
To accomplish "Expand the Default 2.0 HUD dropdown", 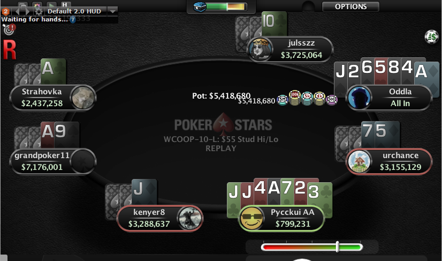I will pyautogui.click(x=113, y=11).
